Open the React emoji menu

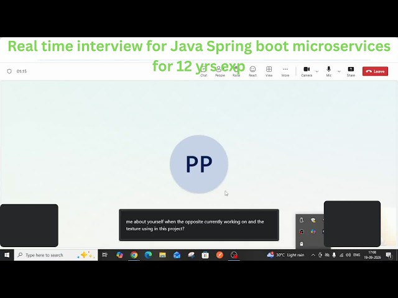coord(252,71)
